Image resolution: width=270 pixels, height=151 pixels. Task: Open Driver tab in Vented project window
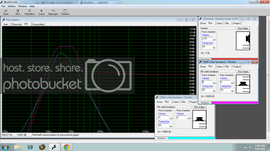[203, 23]
